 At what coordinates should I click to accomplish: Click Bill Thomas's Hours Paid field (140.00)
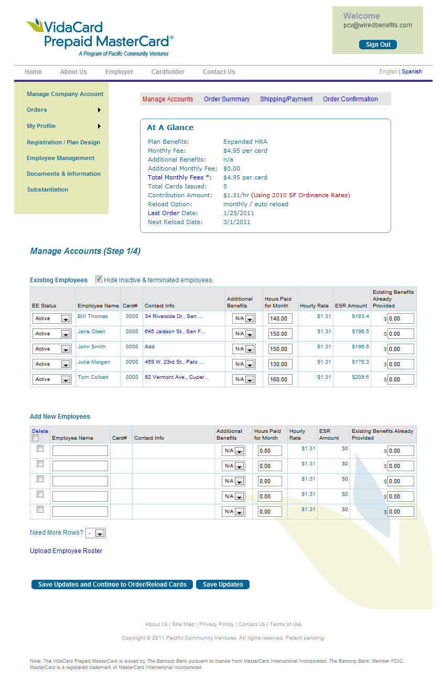pyautogui.click(x=280, y=318)
